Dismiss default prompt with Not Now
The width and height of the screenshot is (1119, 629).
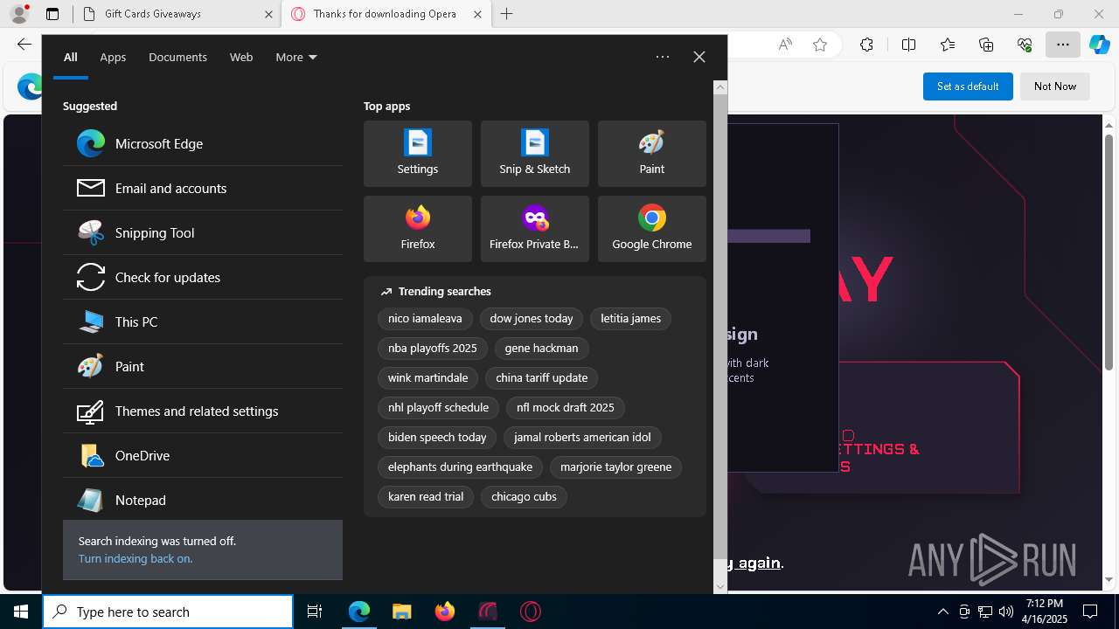(1055, 86)
